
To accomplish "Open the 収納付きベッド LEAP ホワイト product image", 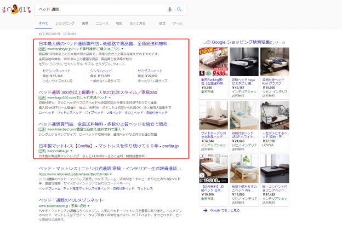I will pyautogui.click(x=244, y=115).
